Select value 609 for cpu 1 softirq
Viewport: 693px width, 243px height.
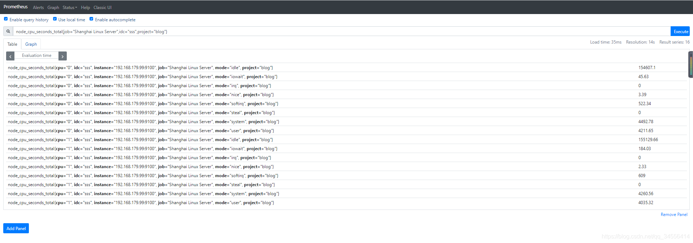click(642, 176)
